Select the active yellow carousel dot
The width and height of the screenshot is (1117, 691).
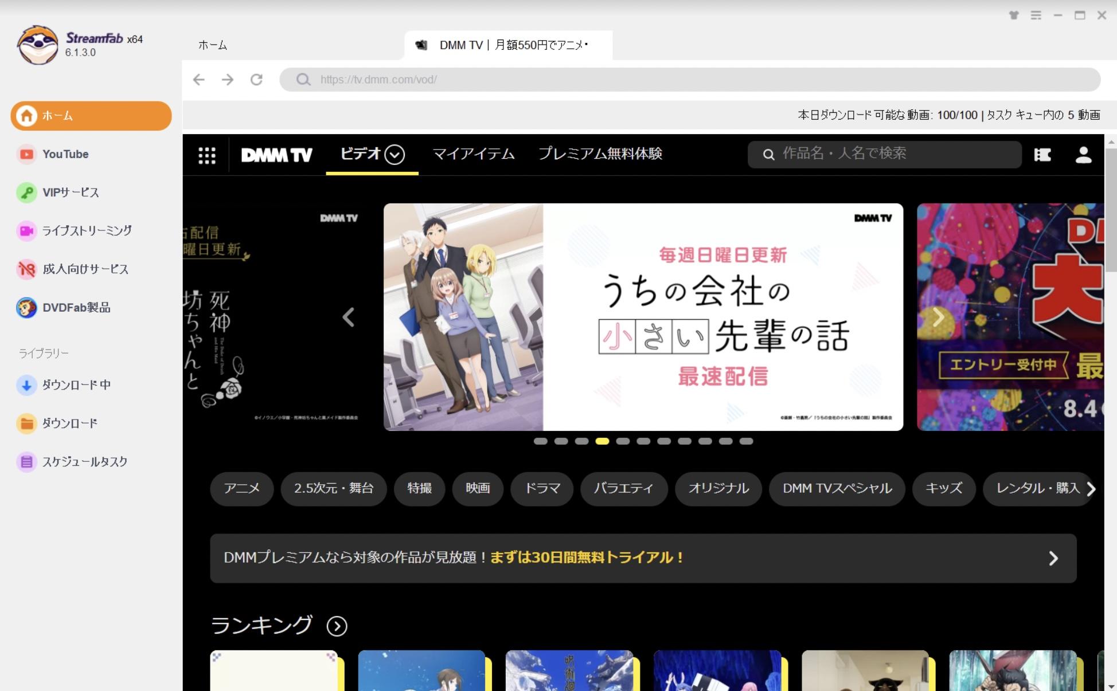coord(602,441)
